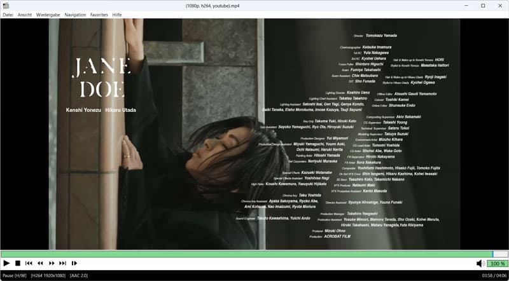Mute audio via the speaker icon
Image resolution: width=509 pixels, height=281 pixels.
tap(481, 263)
